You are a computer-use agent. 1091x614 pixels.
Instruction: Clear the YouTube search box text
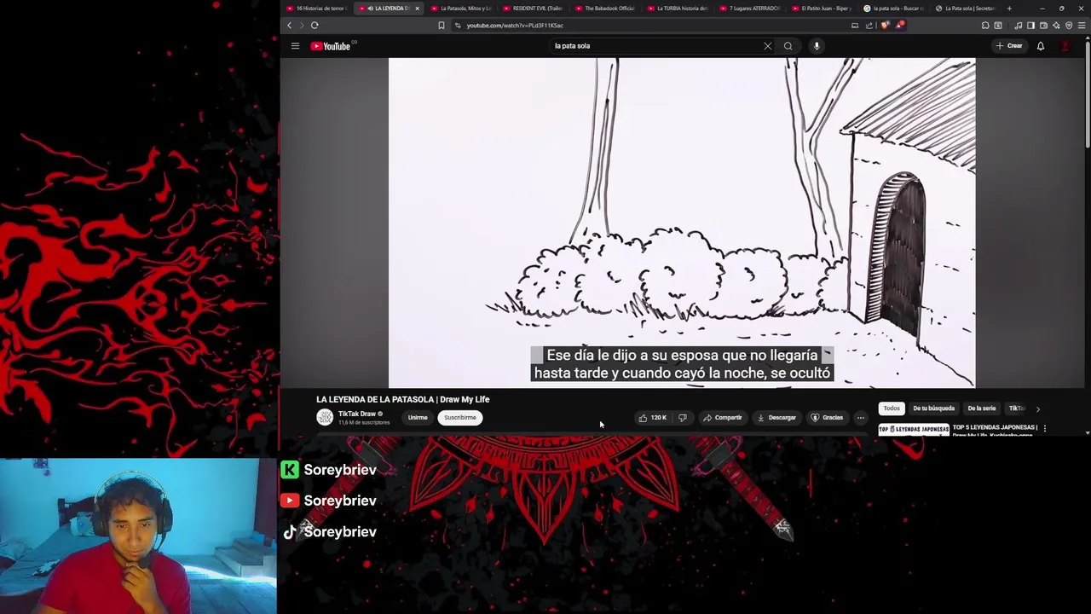pyautogui.click(x=767, y=46)
